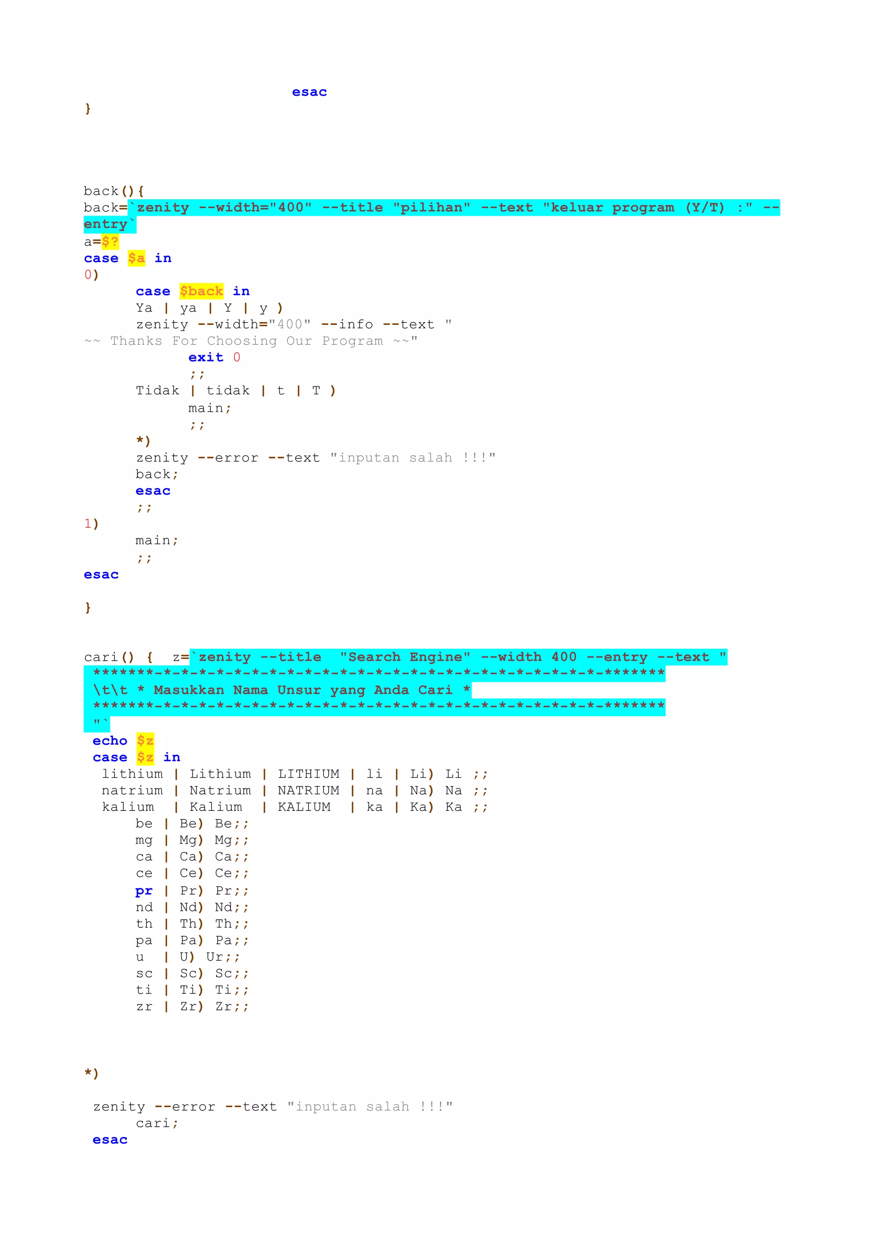Click the blue "pr" keyword
This screenshot has height=1236, width=874.
[x=144, y=892]
